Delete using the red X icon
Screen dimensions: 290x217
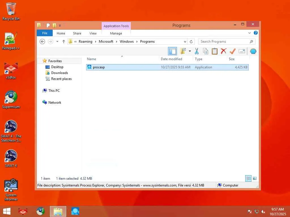223,51
